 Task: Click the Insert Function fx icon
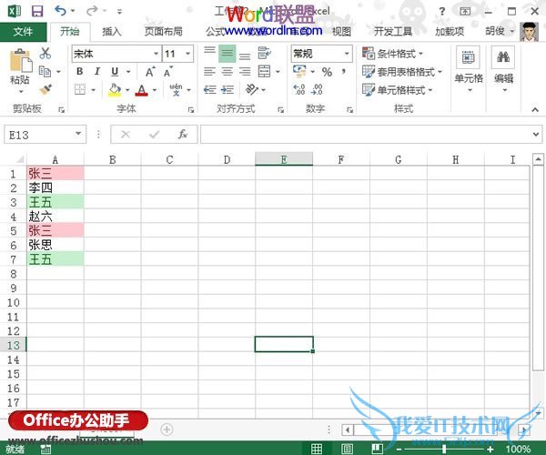tap(183, 134)
